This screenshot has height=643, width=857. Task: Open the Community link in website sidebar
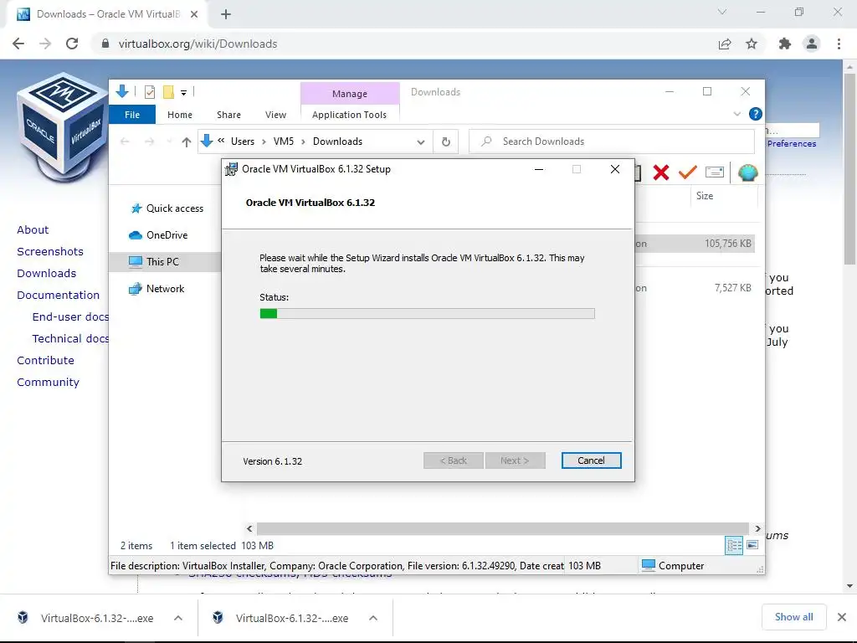click(x=48, y=382)
